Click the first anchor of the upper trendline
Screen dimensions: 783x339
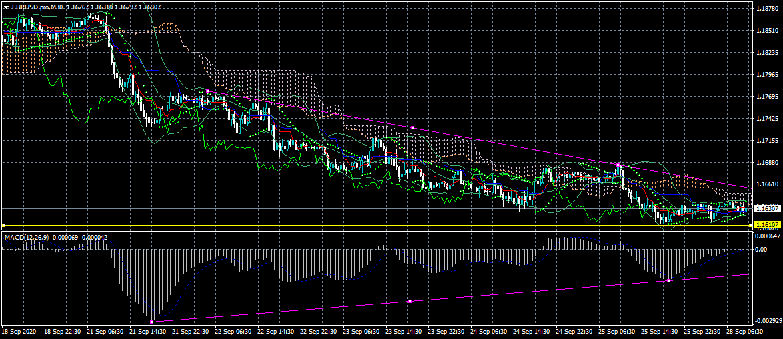(x=208, y=91)
